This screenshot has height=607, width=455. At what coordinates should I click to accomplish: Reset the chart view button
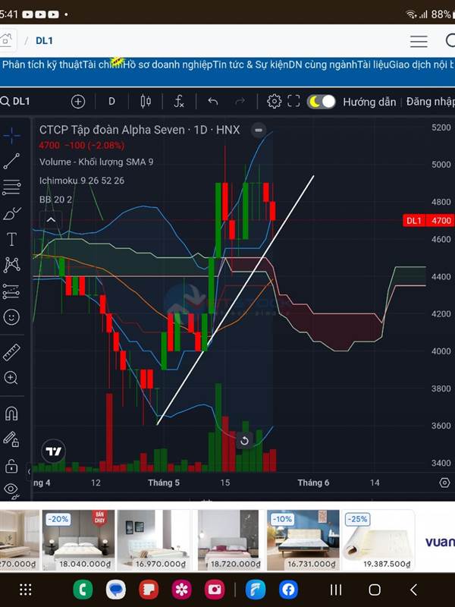point(244,441)
